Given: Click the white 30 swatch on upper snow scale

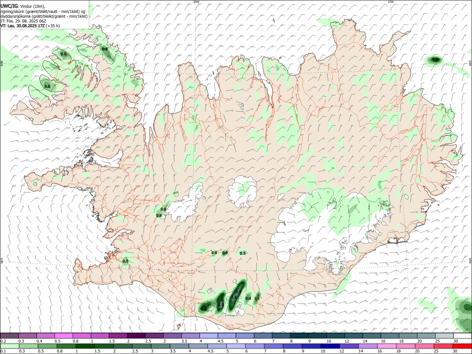Looking at the screenshot, I should tap(462, 336).
